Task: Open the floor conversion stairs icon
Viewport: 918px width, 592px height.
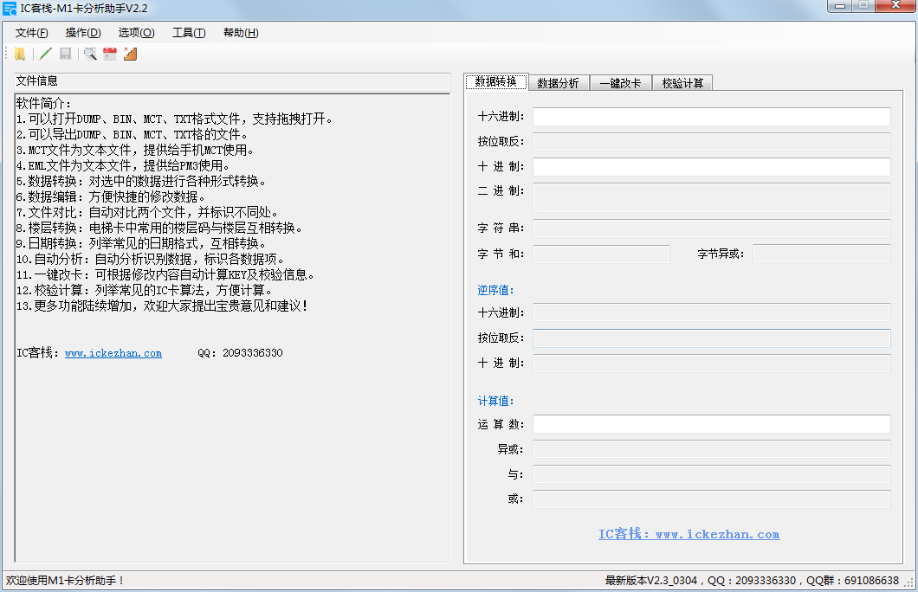Action: coord(130,54)
